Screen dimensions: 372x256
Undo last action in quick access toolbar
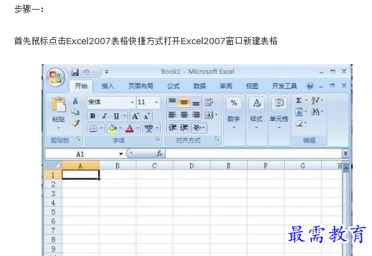pyautogui.click(x=86, y=72)
